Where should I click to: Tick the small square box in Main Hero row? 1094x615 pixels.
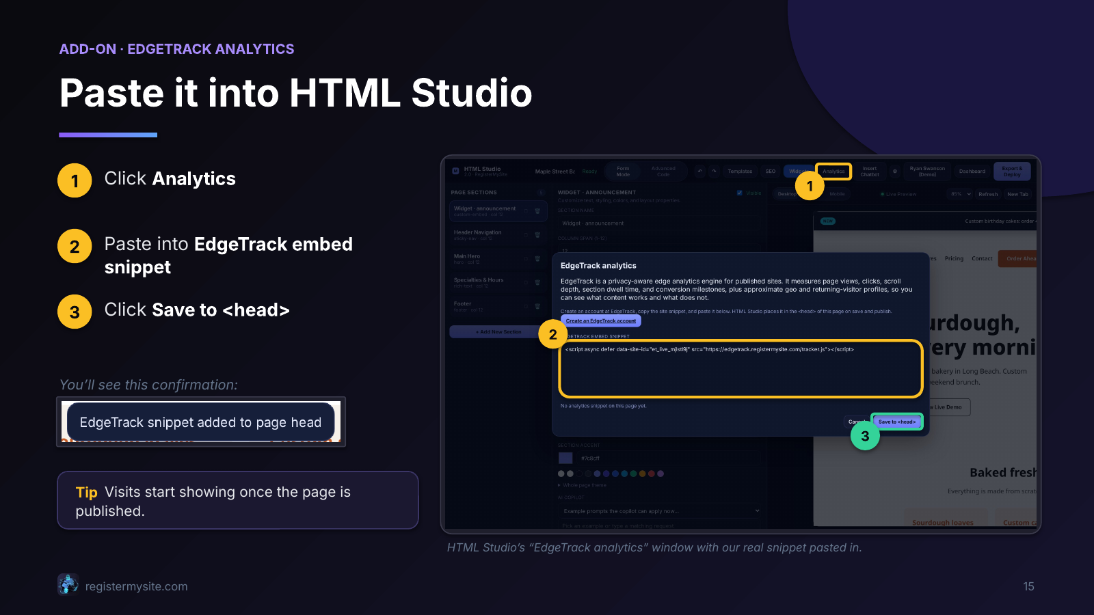click(526, 259)
